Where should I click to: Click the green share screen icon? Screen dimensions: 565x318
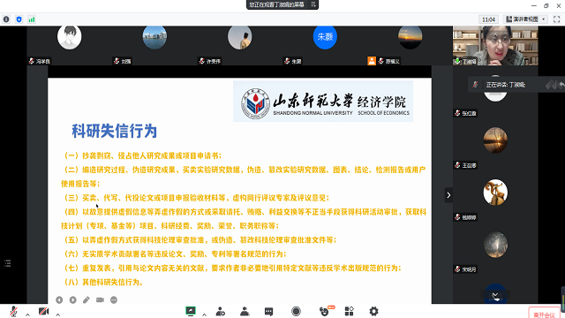coord(191,311)
